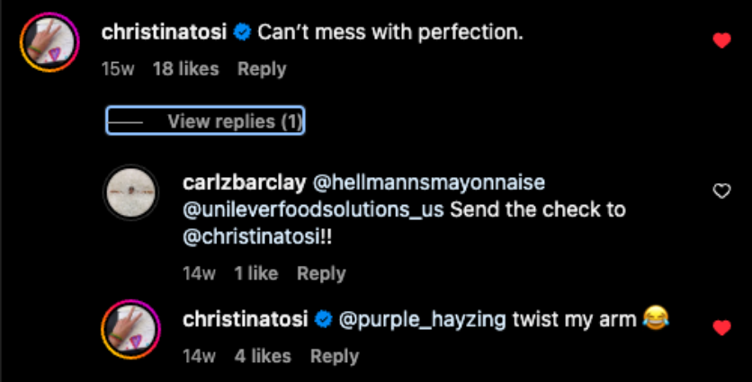View the 18 likes list
This screenshot has width=752, height=382.
coord(184,69)
